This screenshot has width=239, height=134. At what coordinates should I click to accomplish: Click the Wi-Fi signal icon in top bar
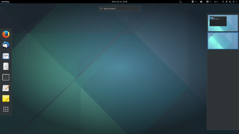pyautogui.click(x=223, y=2)
